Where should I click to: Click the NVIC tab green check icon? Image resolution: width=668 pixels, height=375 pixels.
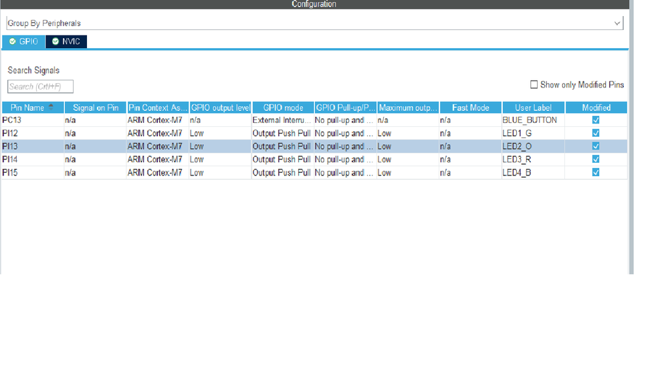click(55, 41)
